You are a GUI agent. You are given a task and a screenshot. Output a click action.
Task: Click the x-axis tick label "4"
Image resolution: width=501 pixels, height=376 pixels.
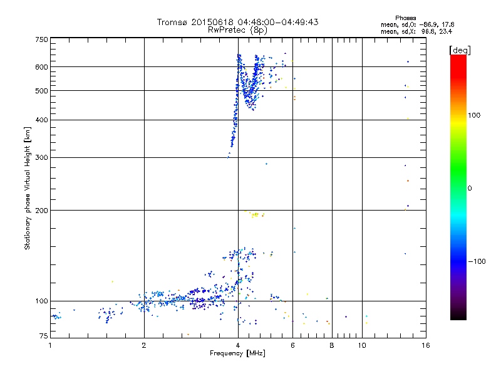click(x=238, y=345)
